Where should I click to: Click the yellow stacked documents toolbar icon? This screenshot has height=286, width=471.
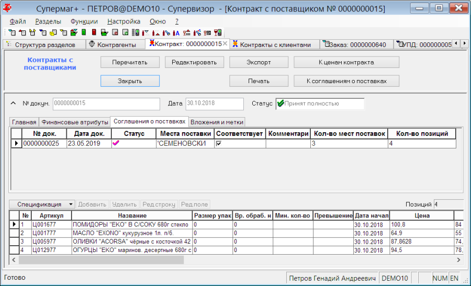pos(53,32)
